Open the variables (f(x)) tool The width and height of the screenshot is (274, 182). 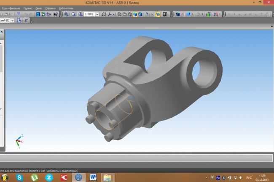click(x=48, y=14)
